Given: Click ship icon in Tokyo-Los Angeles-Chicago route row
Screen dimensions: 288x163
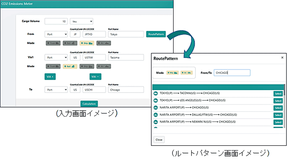Looking at the screenshot, I should pyautogui.click(x=156, y=100).
